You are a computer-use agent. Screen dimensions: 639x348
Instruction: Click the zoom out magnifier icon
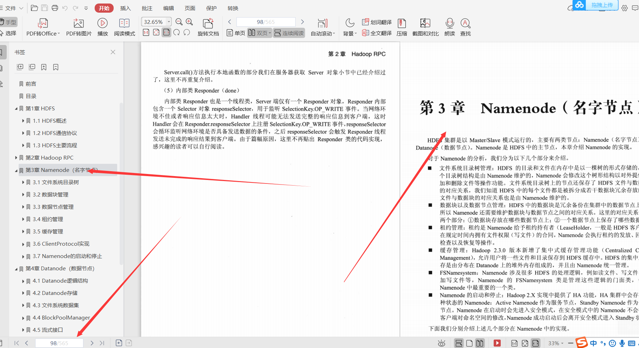pos(179,22)
